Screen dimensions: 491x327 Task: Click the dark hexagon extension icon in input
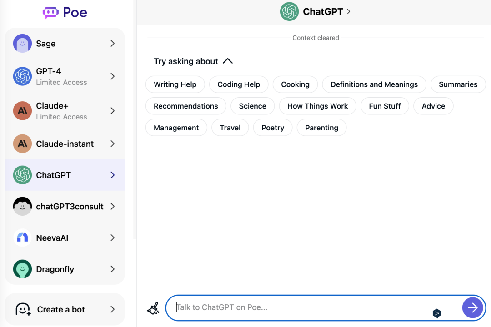pyautogui.click(x=436, y=313)
